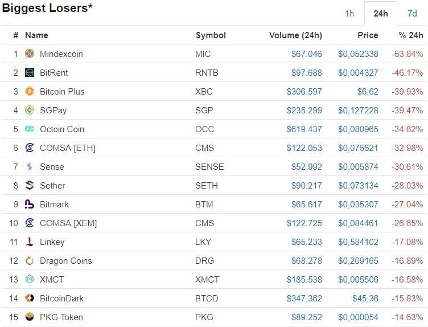The height and width of the screenshot is (327, 428).
Task: Click the PKG Token icon
Action: [30, 317]
